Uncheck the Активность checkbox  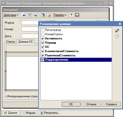click(43, 38)
